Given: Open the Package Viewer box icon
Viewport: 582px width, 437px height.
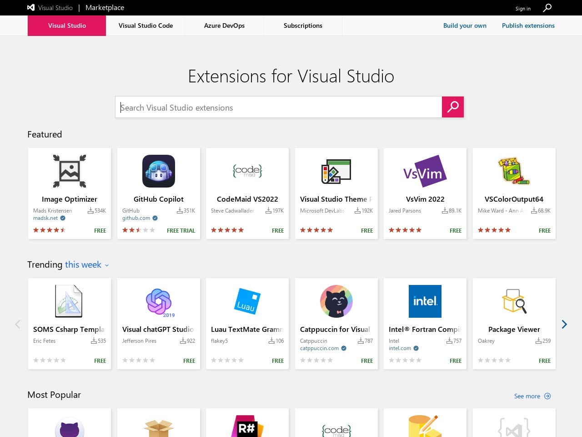Looking at the screenshot, I should pyautogui.click(x=514, y=301).
